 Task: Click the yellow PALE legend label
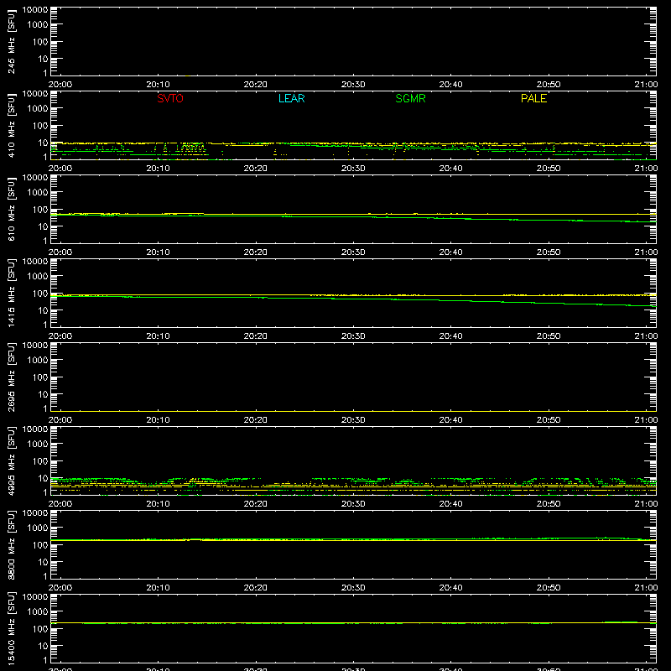[533, 98]
